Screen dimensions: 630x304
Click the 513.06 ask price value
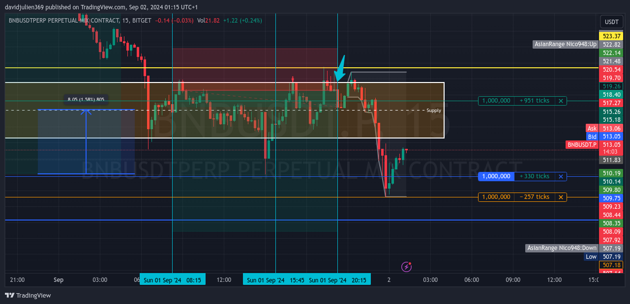point(611,128)
